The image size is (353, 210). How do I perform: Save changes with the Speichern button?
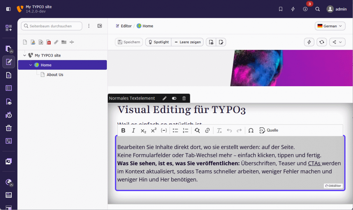pyautogui.click(x=130, y=42)
